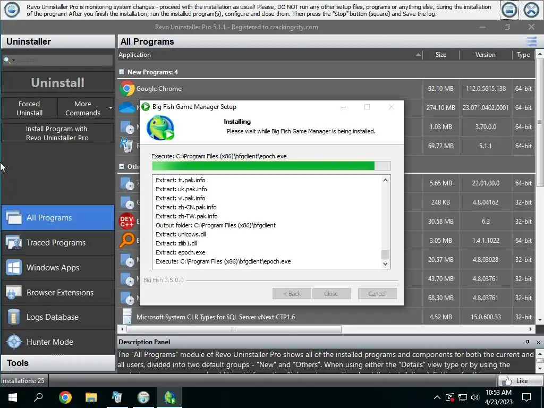Select Microsoft System CLR Types for SQL Server row
The height and width of the screenshot is (408, 544).
tap(326, 317)
